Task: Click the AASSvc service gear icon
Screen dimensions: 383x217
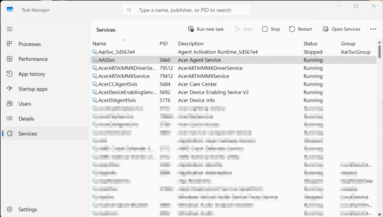Action: pyautogui.click(x=95, y=59)
